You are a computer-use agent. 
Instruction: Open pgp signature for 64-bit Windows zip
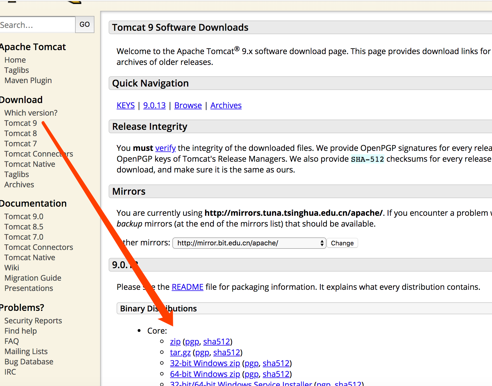(252, 374)
